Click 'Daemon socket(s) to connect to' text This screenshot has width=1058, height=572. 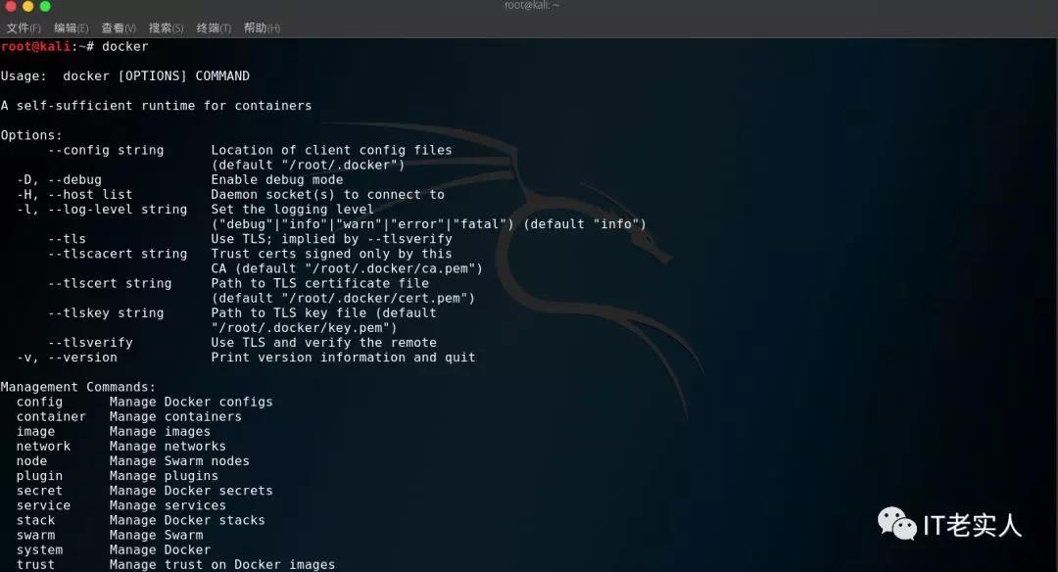coord(328,195)
